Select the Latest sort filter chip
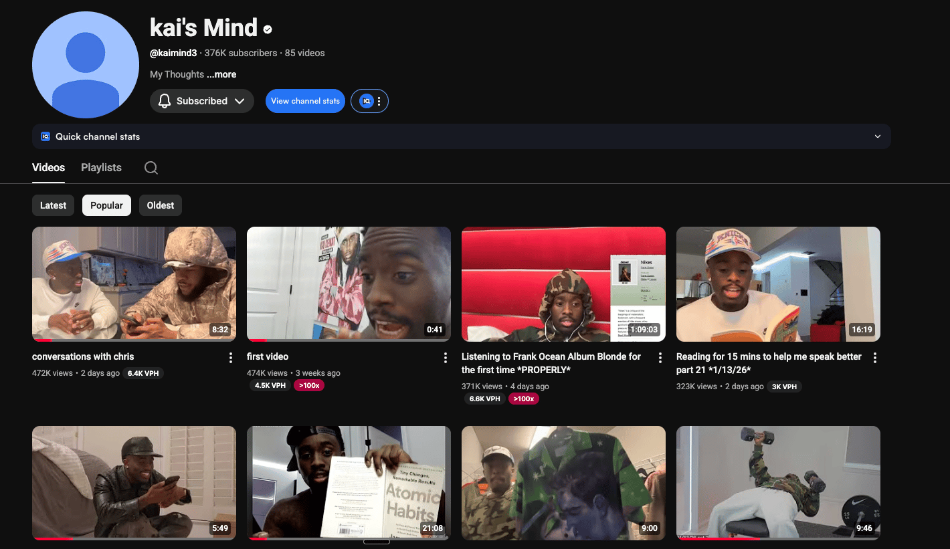 pos(53,205)
